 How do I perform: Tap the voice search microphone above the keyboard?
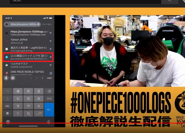(6, 78)
